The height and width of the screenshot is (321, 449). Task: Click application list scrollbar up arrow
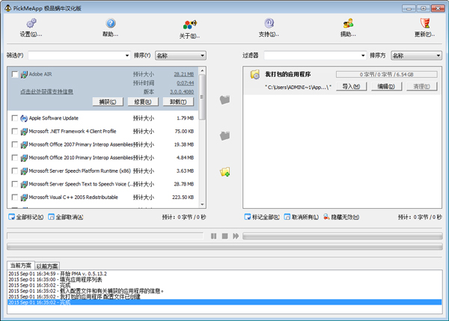pos(202,70)
